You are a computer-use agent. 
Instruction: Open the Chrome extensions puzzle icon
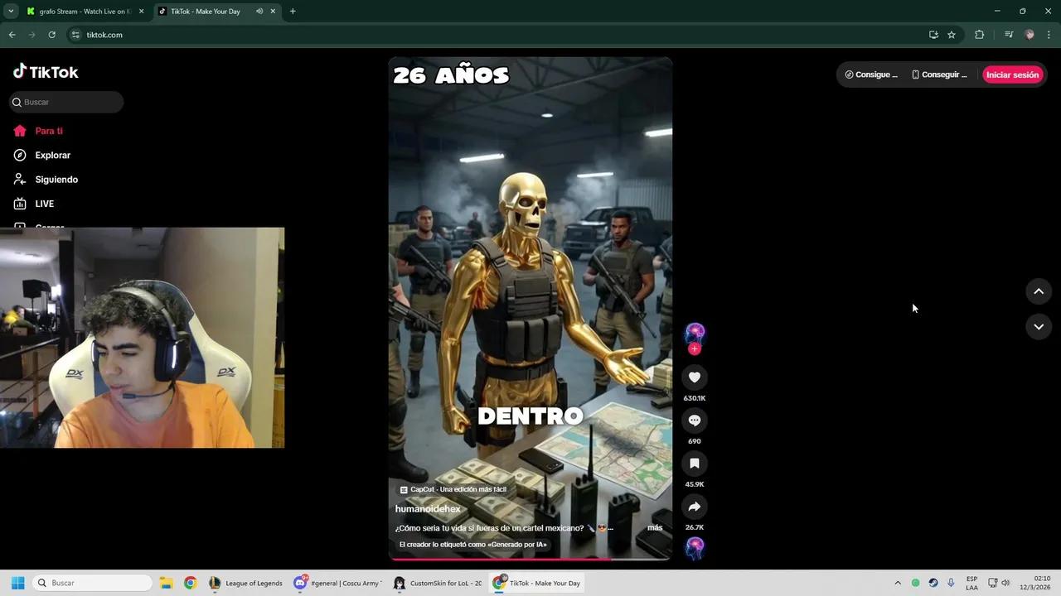[x=979, y=35]
